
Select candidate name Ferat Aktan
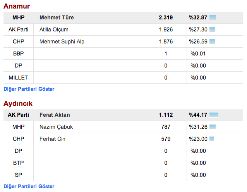point(55,115)
